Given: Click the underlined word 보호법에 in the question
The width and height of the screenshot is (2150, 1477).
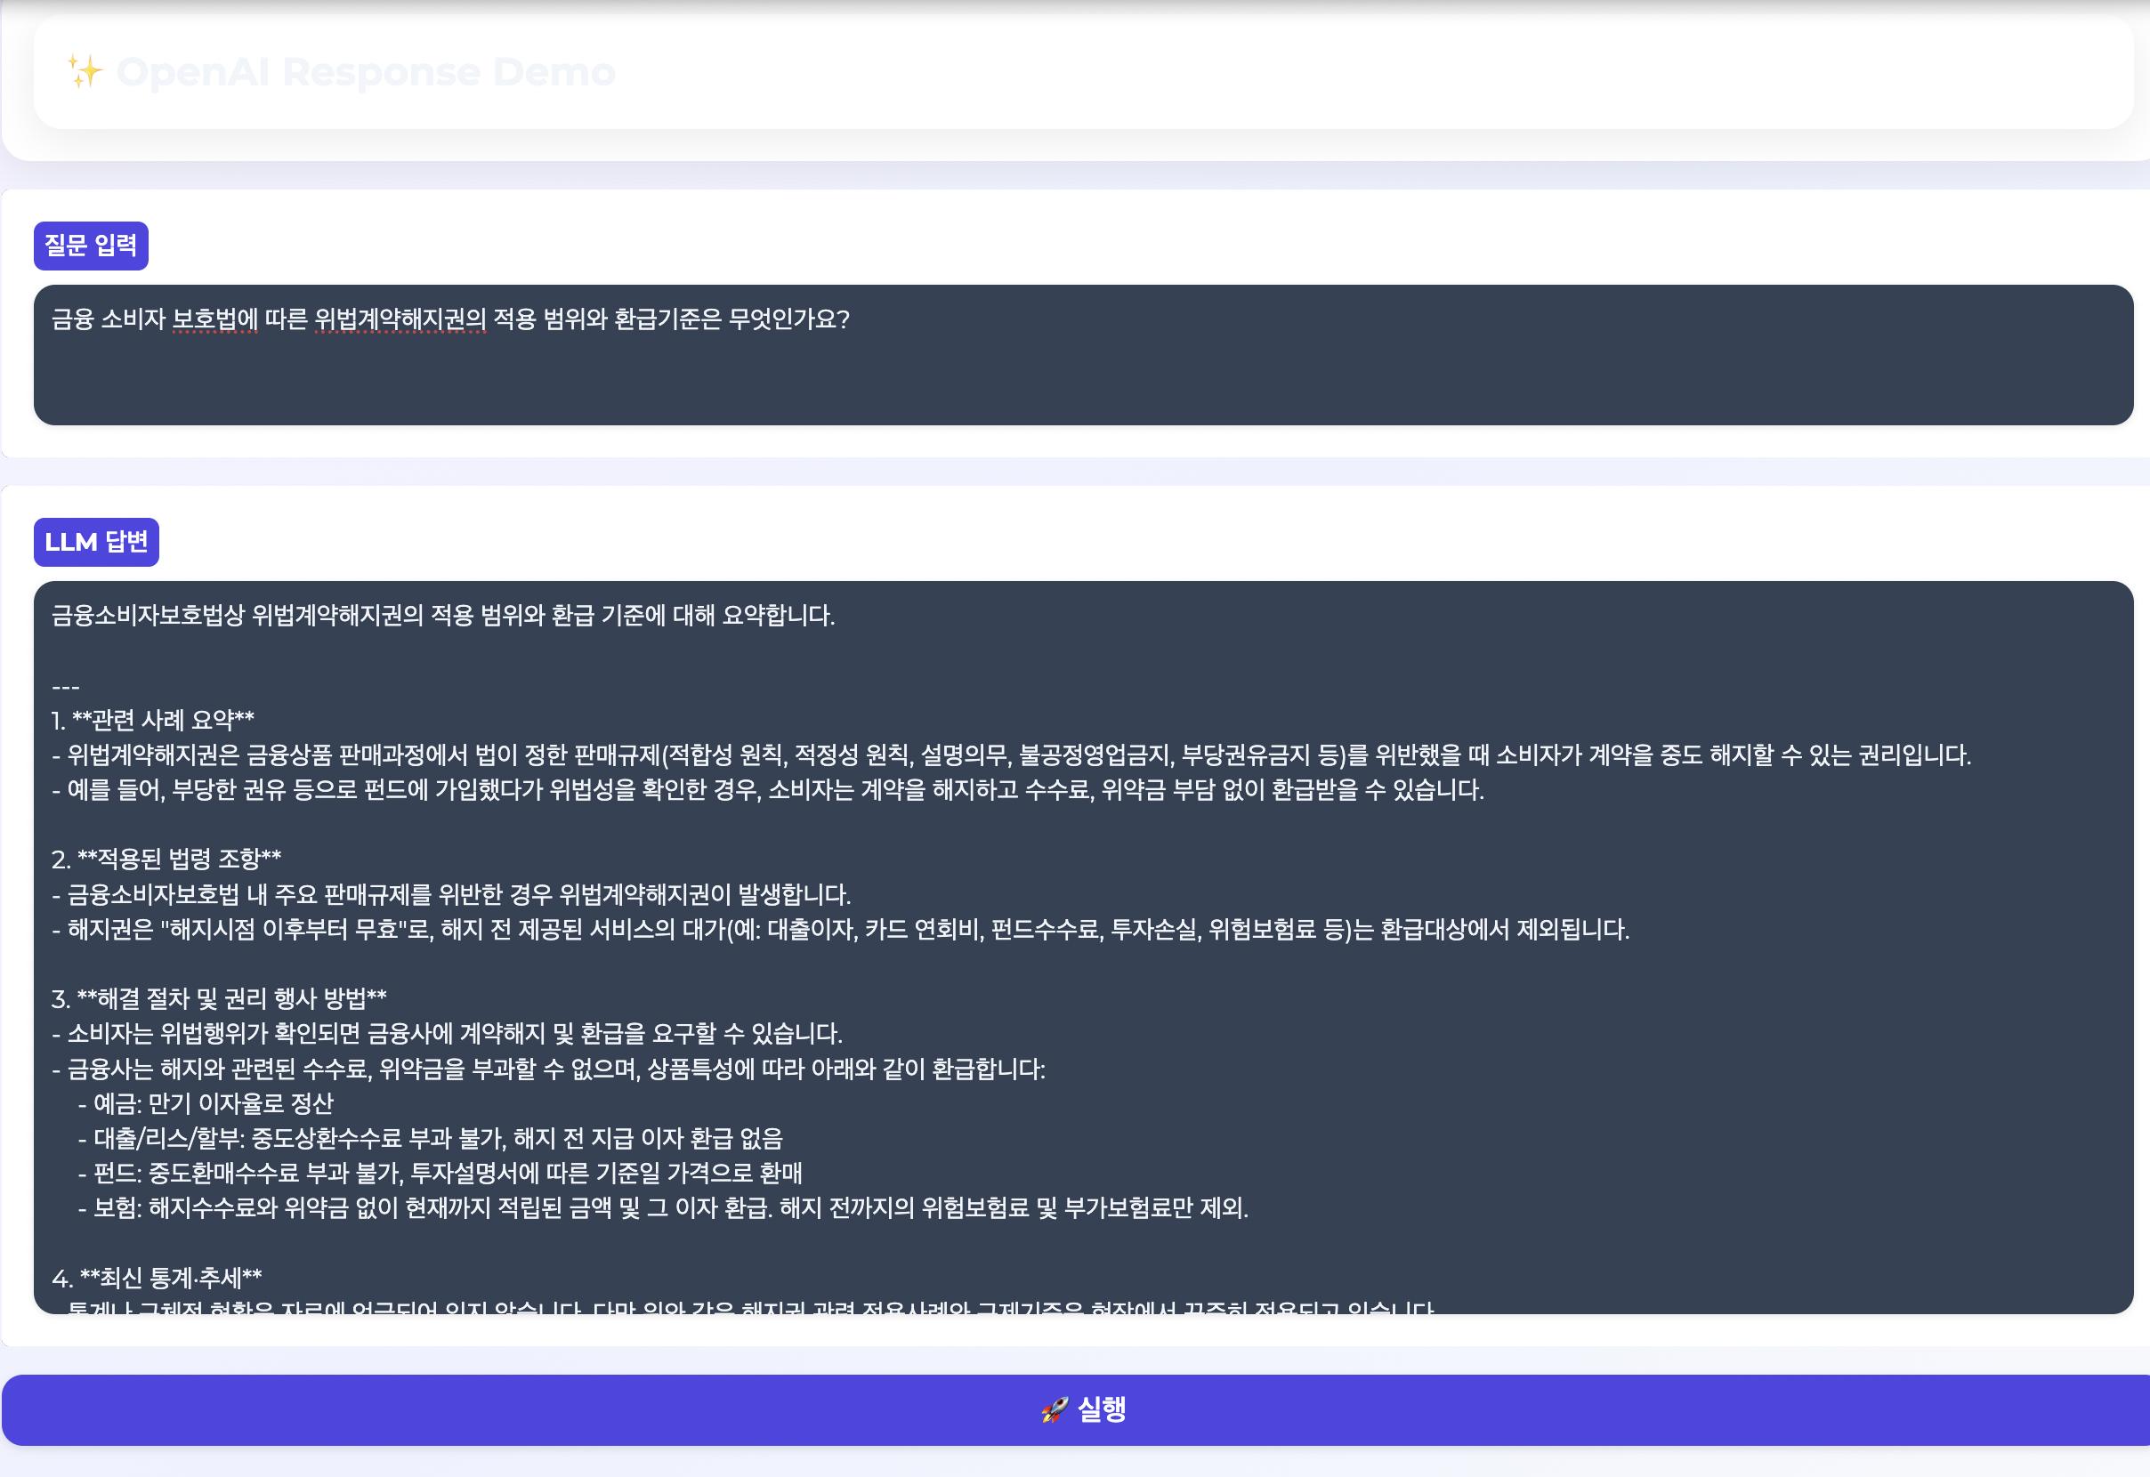Looking at the screenshot, I should pyautogui.click(x=214, y=319).
